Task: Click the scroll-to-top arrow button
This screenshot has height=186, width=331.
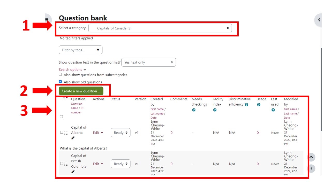Action: click(311, 157)
